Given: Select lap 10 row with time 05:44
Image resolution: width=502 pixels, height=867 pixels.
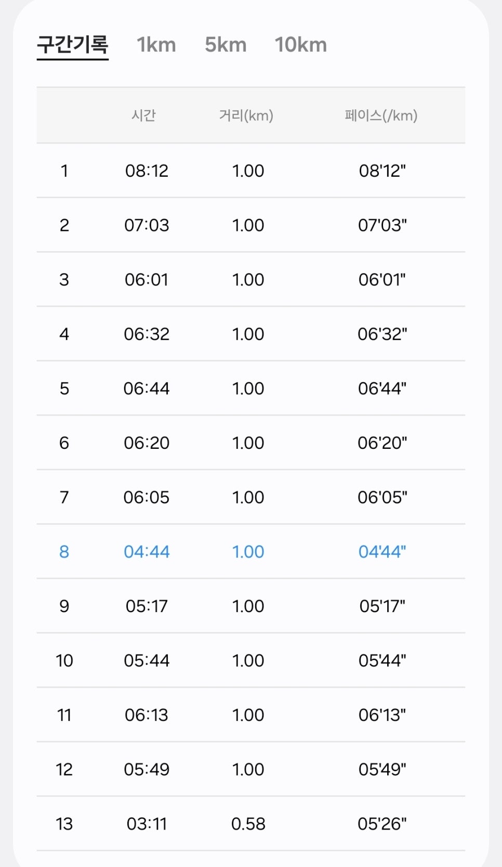Looking at the screenshot, I should click(251, 661).
